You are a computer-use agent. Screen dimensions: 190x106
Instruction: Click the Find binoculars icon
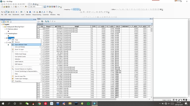tap(40, 12)
